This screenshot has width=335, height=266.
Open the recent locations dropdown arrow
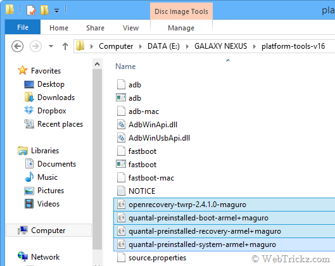tap(51, 46)
